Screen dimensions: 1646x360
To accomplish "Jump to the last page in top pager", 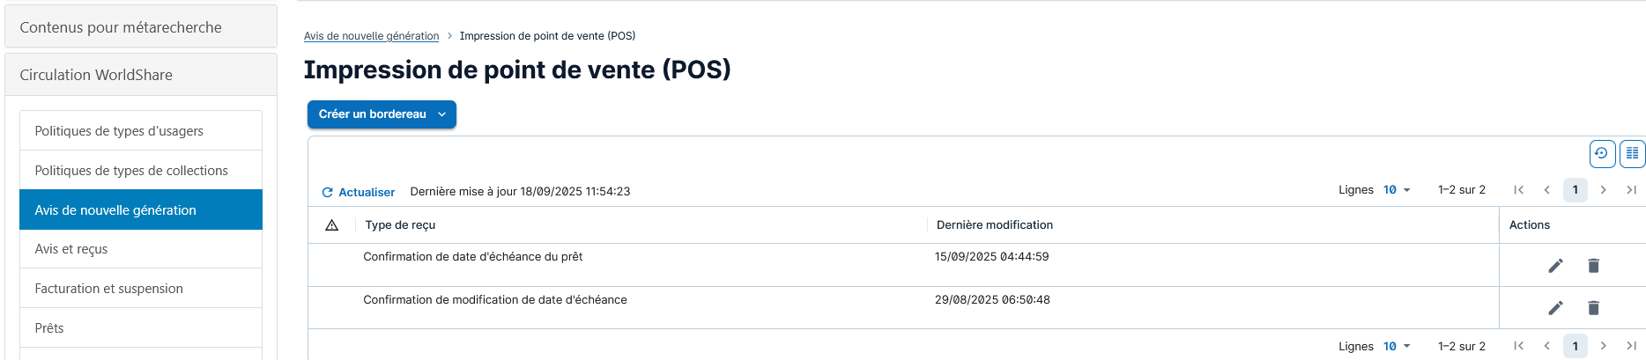I will [1631, 190].
